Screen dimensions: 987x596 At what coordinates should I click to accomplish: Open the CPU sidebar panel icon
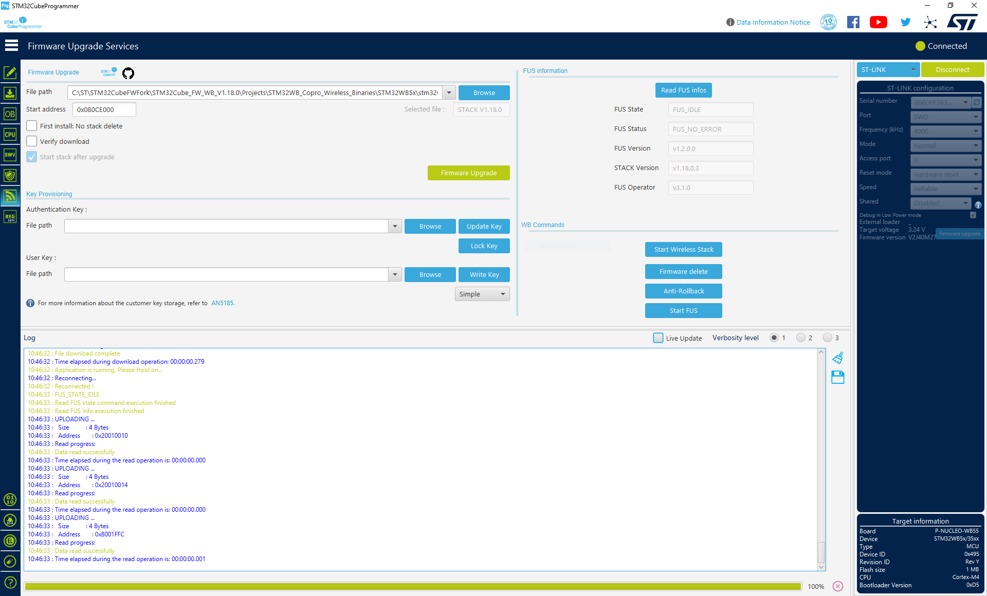coord(10,135)
